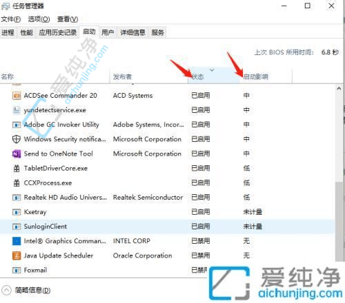This screenshot has width=345, height=303.
Task: Open the 文件(F) menu
Action: [x=10, y=19]
